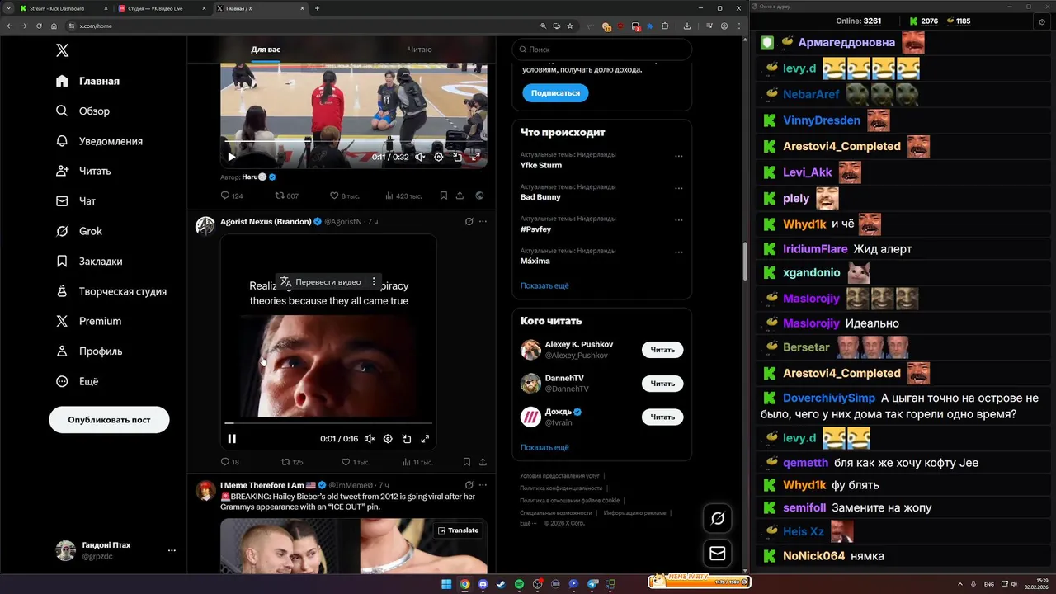Bookmark the Haru video post
The height and width of the screenshot is (594, 1056).
click(x=443, y=196)
